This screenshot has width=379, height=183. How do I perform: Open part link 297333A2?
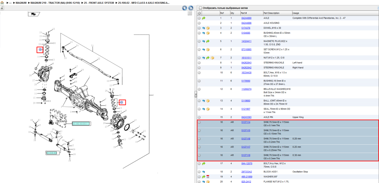click(x=247, y=172)
